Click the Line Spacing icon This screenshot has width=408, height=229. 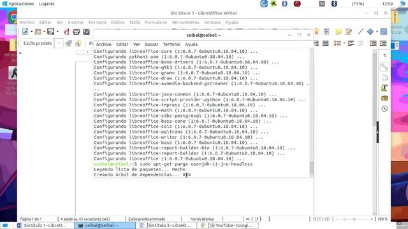pos(337,43)
